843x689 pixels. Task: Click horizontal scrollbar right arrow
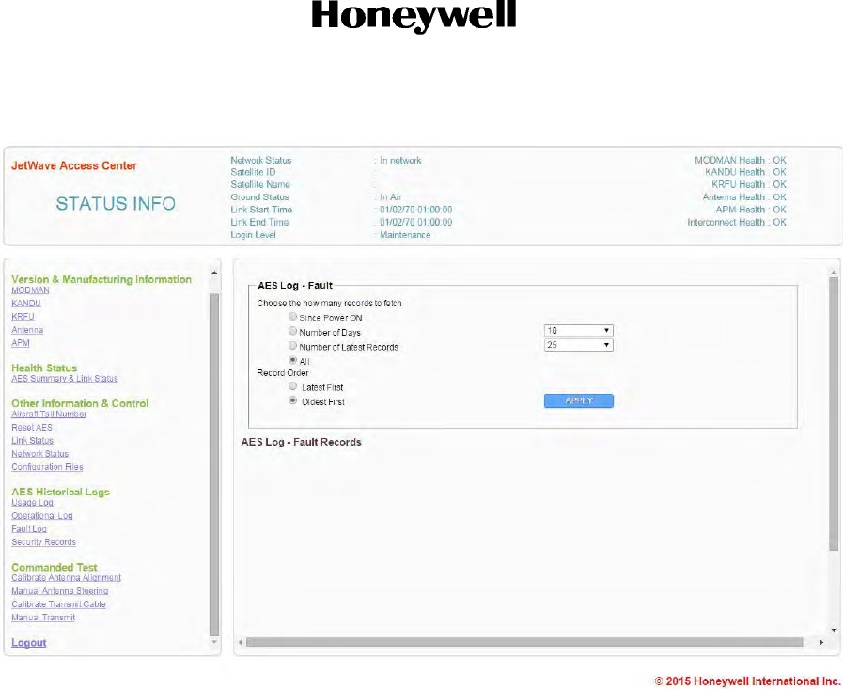[821, 642]
